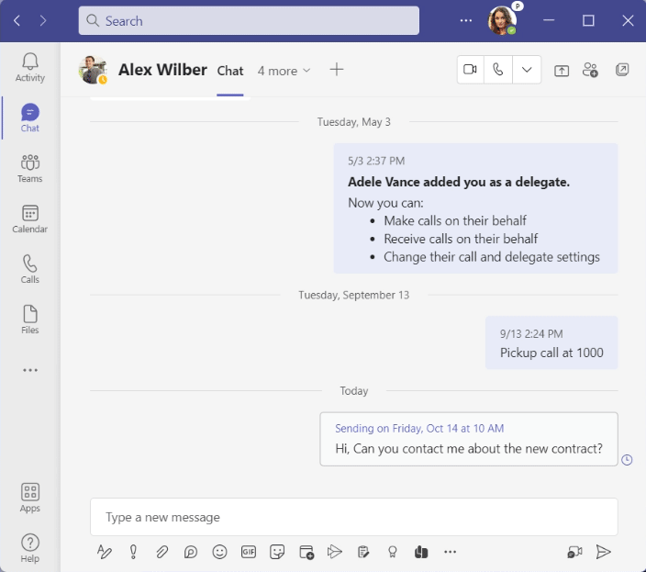This screenshot has width=646, height=572.
Task: Send Praise with the badge icon
Action: tap(392, 552)
